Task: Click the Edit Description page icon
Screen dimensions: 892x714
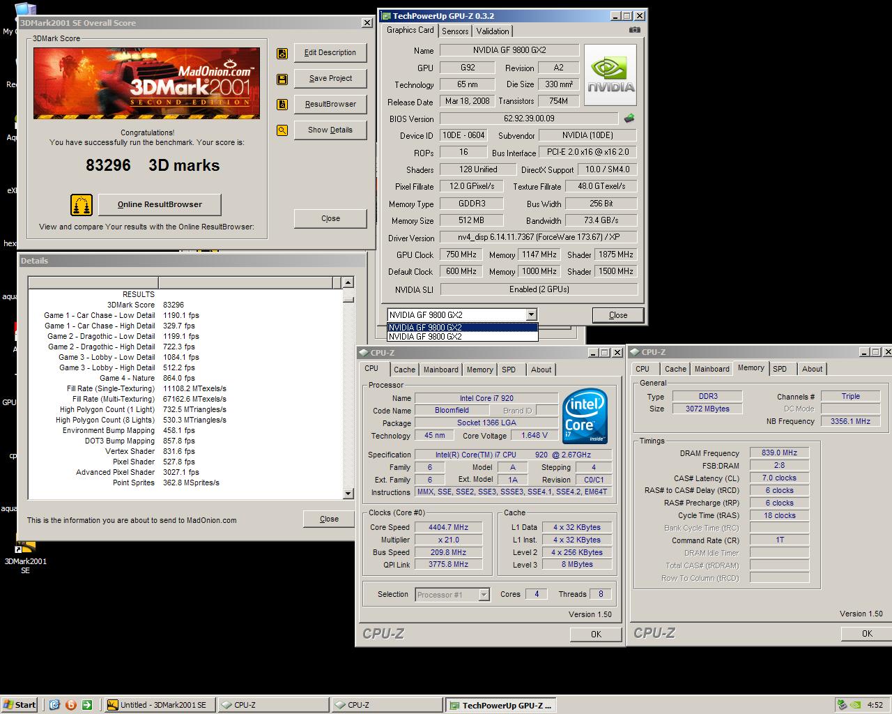Action: point(282,53)
